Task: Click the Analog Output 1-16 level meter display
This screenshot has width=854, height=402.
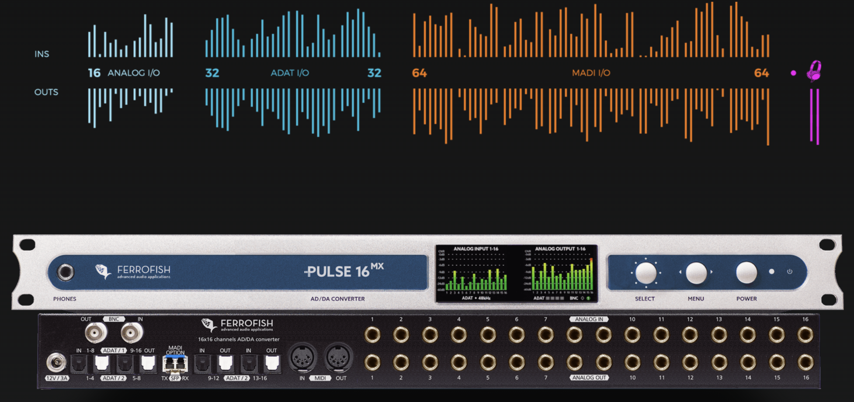Action: (x=559, y=273)
